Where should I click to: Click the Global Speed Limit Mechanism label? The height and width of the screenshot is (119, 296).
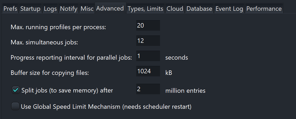pyautogui.click(x=106, y=107)
